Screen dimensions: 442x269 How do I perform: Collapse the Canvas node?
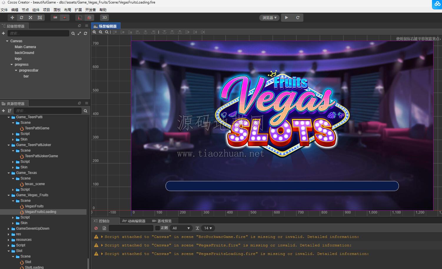tap(7, 41)
